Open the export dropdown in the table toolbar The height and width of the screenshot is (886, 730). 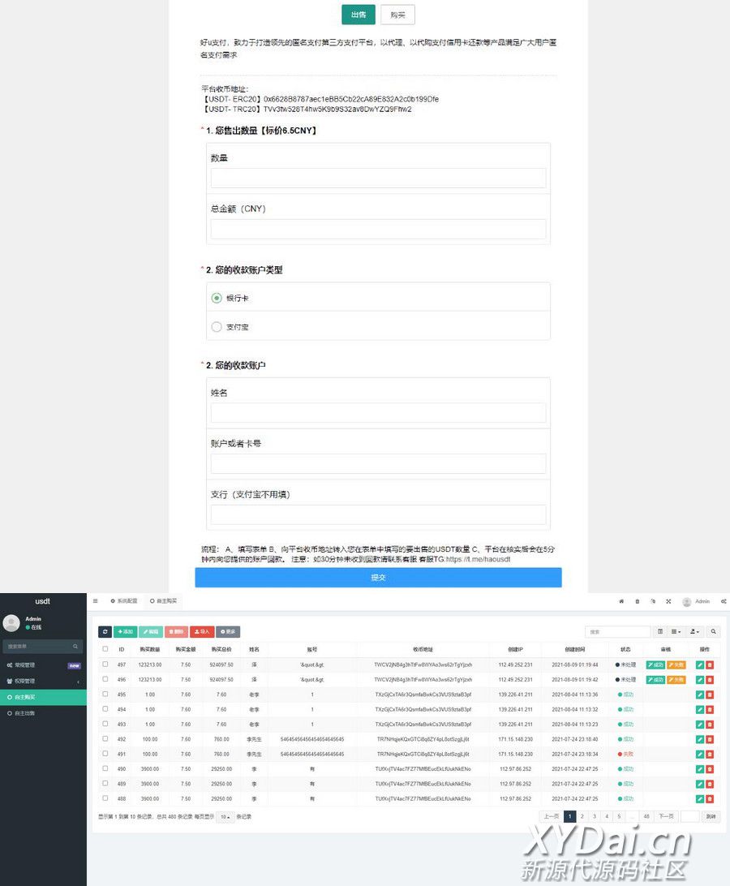[x=695, y=631]
